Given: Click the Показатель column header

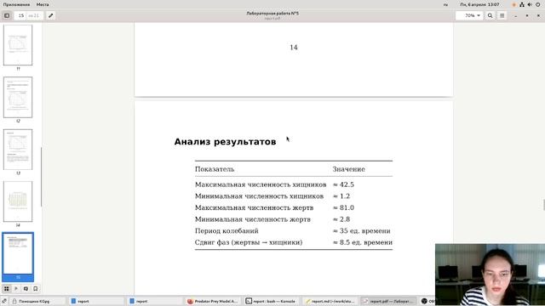Looking at the screenshot, I should coord(215,169).
